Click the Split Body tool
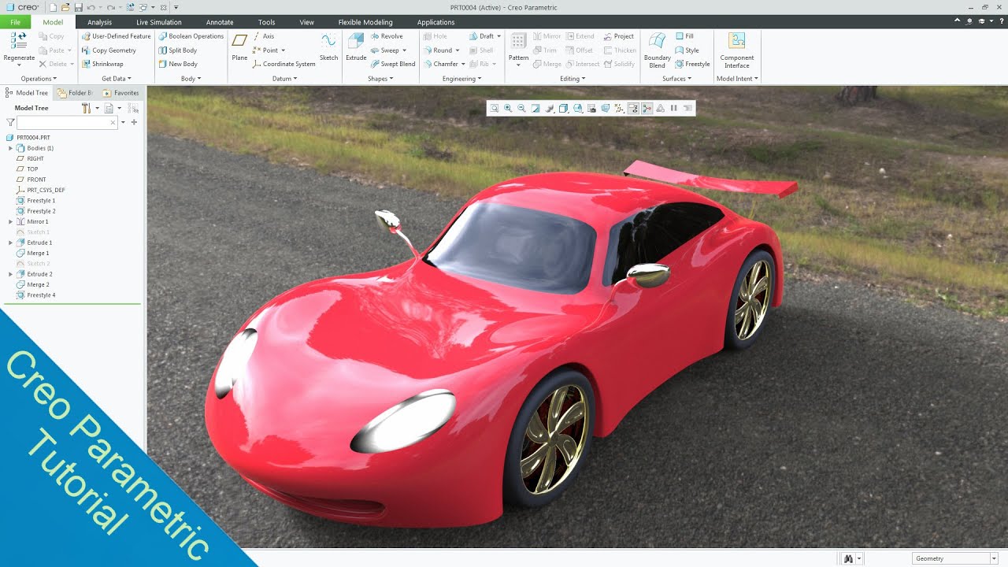The height and width of the screenshot is (567, 1008). [x=177, y=50]
